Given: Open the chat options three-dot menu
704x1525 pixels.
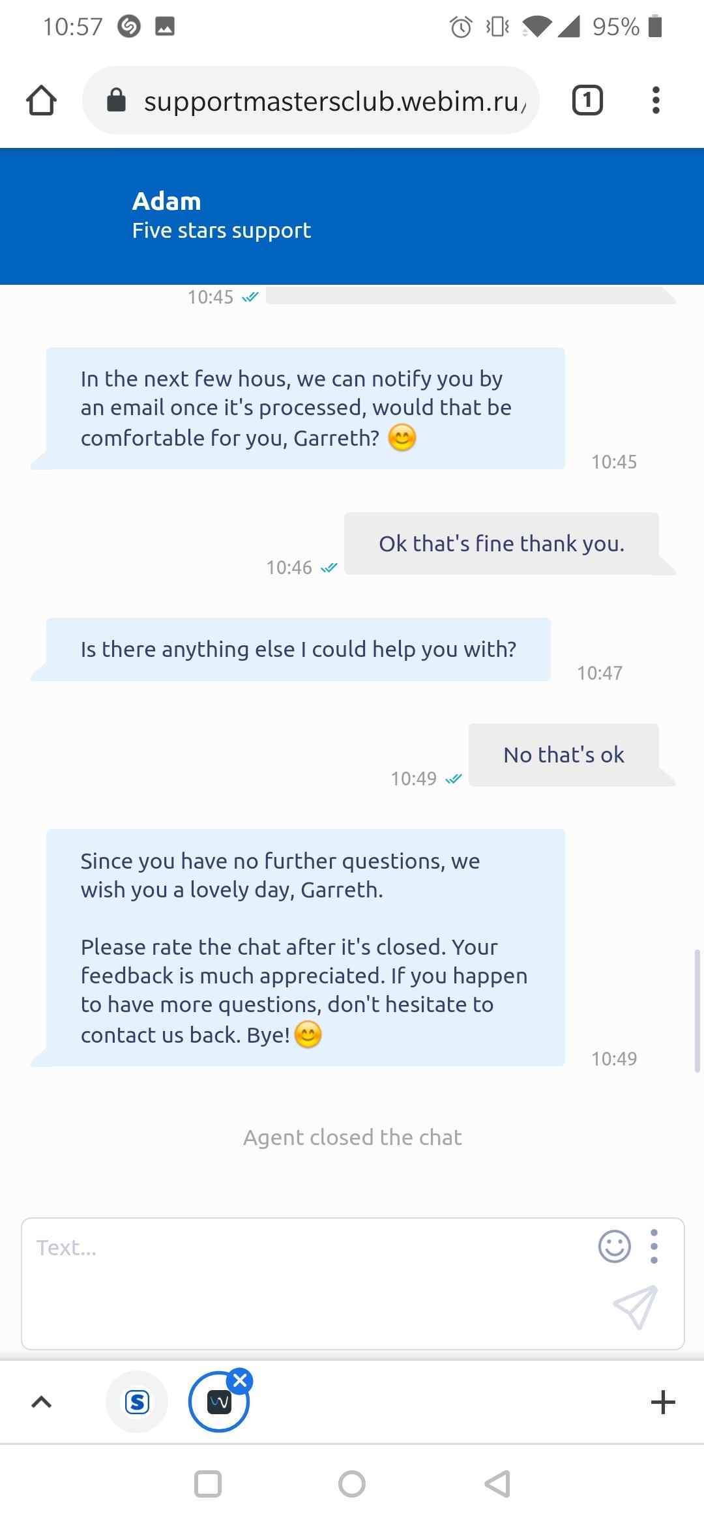Looking at the screenshot, I should click(x=654, y=1247).
